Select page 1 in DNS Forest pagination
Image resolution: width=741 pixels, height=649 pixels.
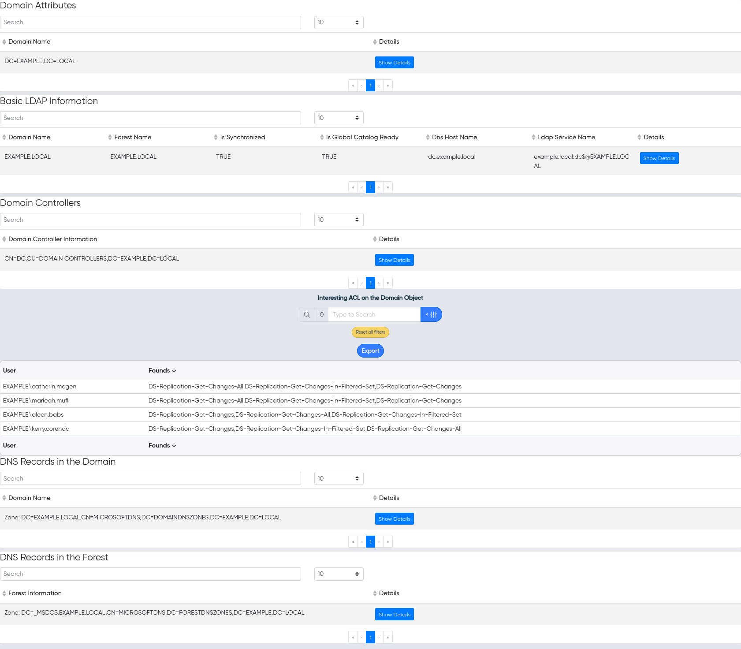[371, 638]
